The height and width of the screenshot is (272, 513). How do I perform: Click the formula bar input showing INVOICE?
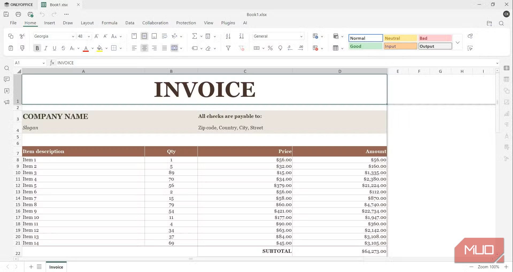(x=275, y=63)
